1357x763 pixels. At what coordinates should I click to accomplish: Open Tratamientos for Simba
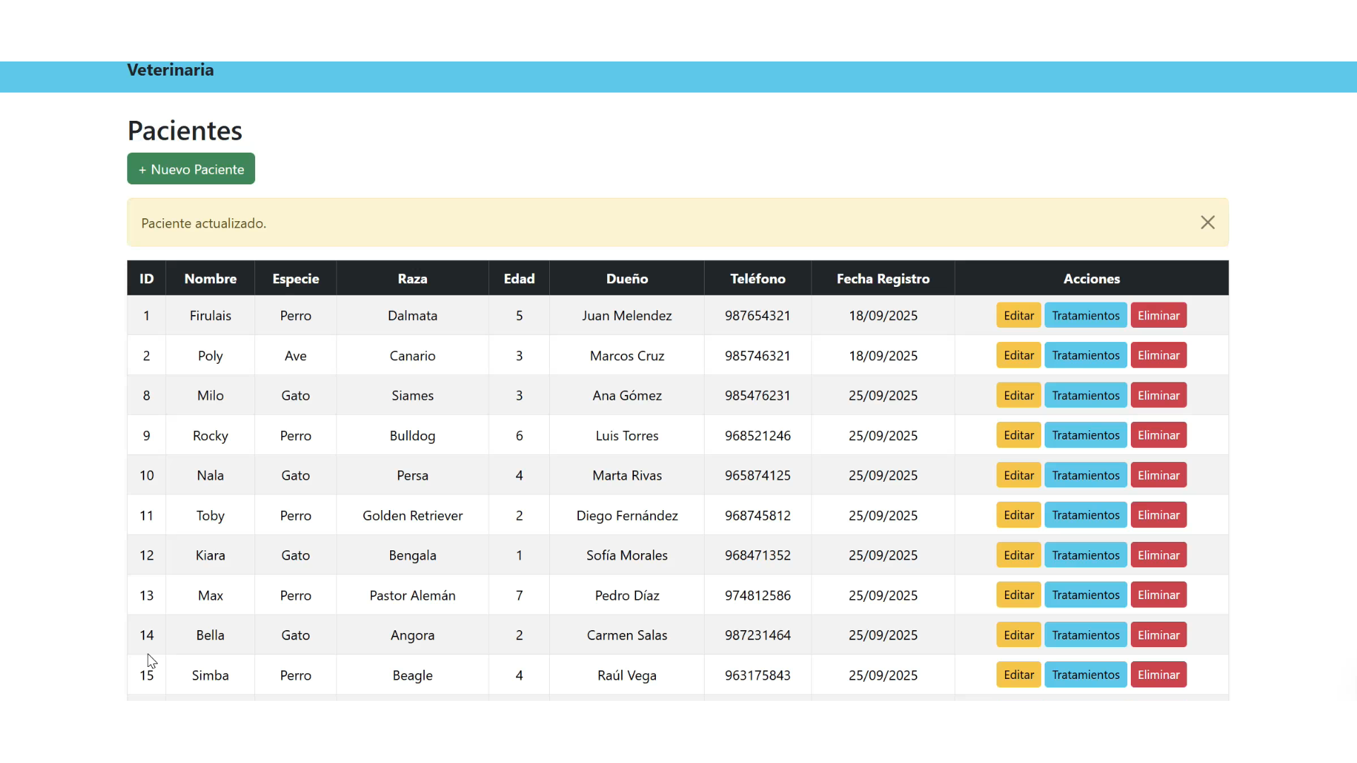coord(1085,675)
